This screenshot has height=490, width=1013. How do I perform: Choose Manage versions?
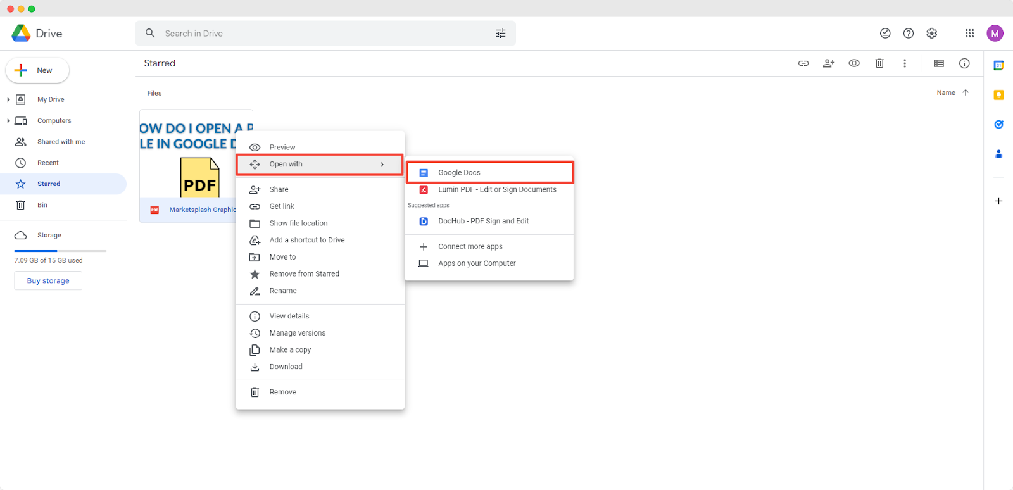(320, 333)
